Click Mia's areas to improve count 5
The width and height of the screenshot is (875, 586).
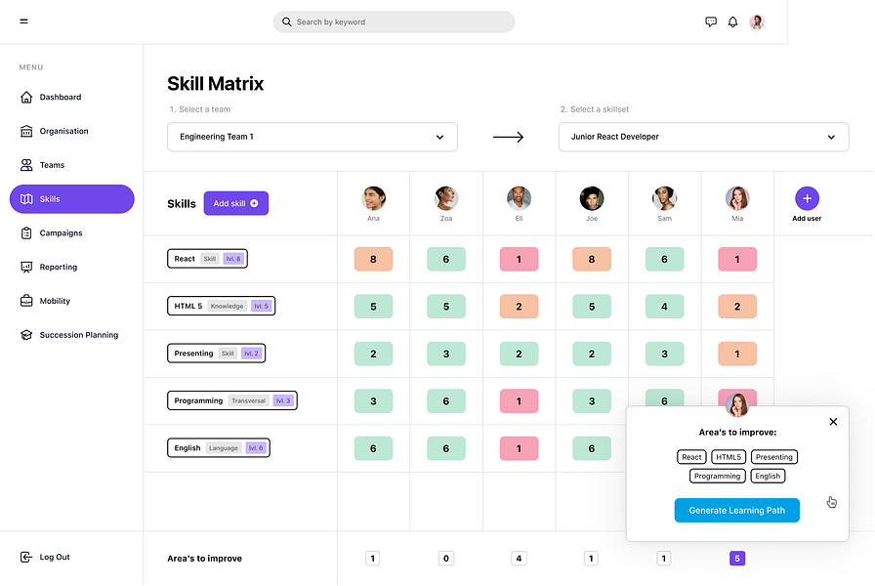pyautogui.click(x=737, y=558)
